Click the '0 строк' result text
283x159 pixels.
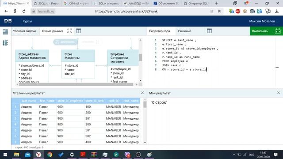pyautogui.click(x=159, y=102)
